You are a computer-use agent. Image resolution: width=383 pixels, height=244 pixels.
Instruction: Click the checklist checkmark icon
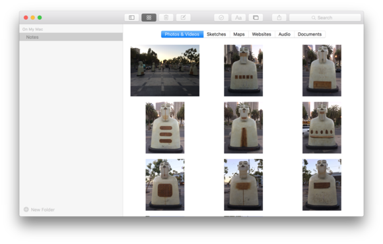(x=221, y=18)
